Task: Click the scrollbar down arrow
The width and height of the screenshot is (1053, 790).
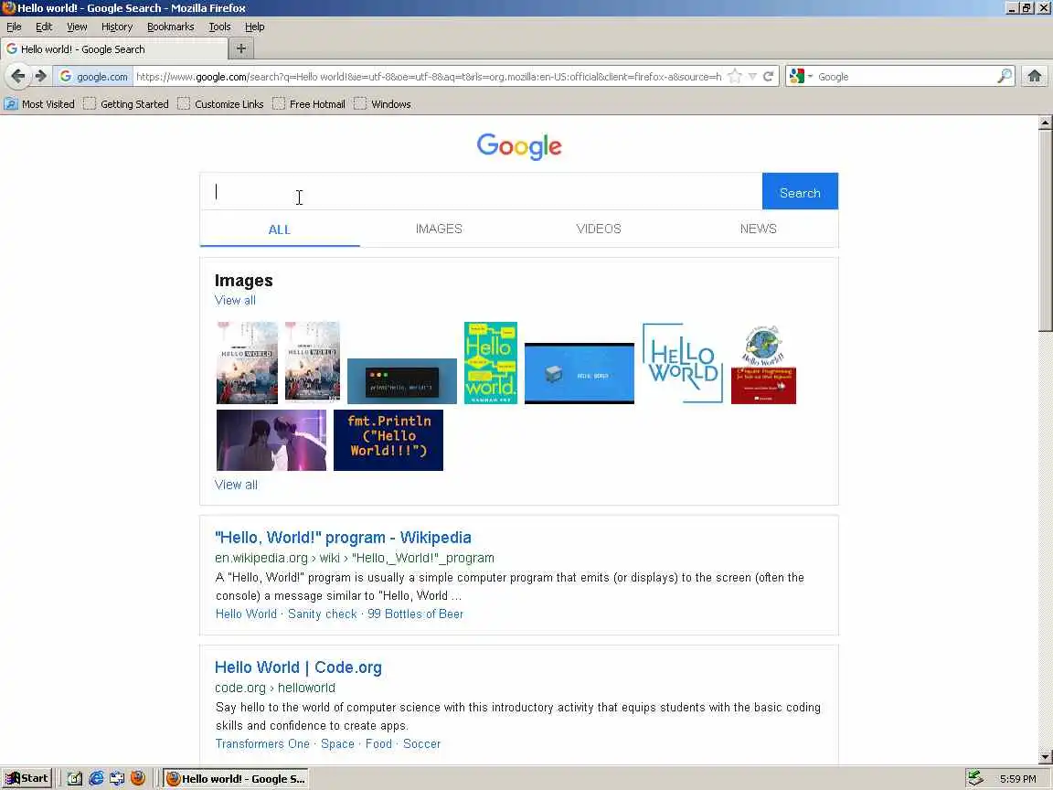Action: click(x=1045, y=756)
